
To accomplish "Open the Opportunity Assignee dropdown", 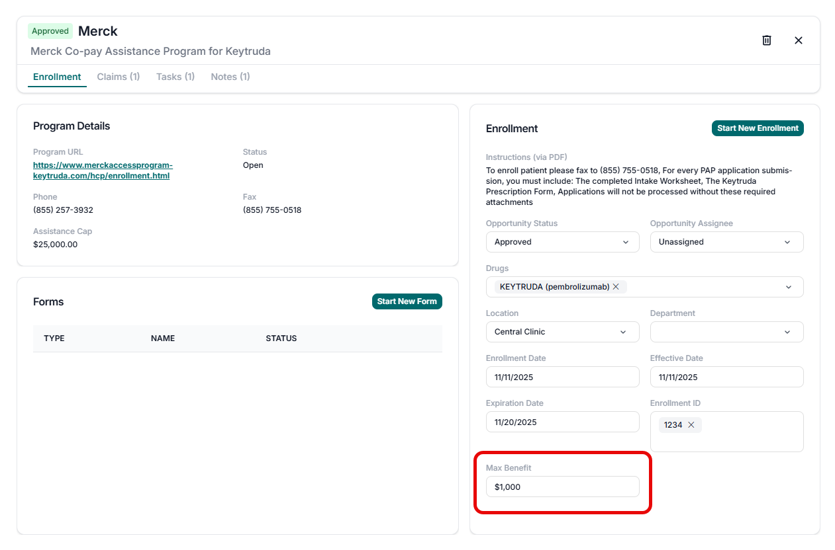I will coord(726,242).
